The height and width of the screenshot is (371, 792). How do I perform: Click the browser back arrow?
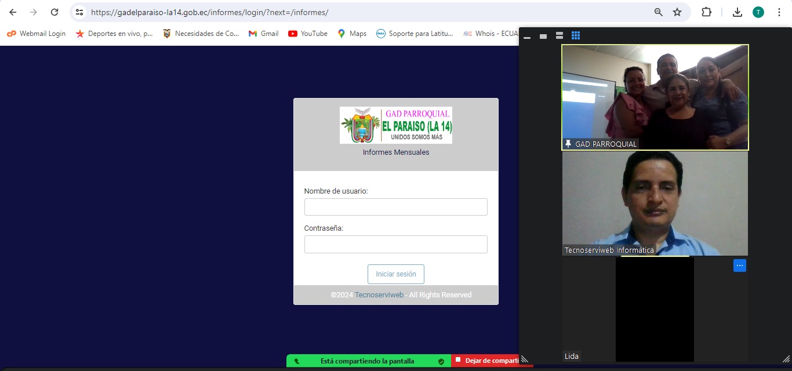point(13,12)
